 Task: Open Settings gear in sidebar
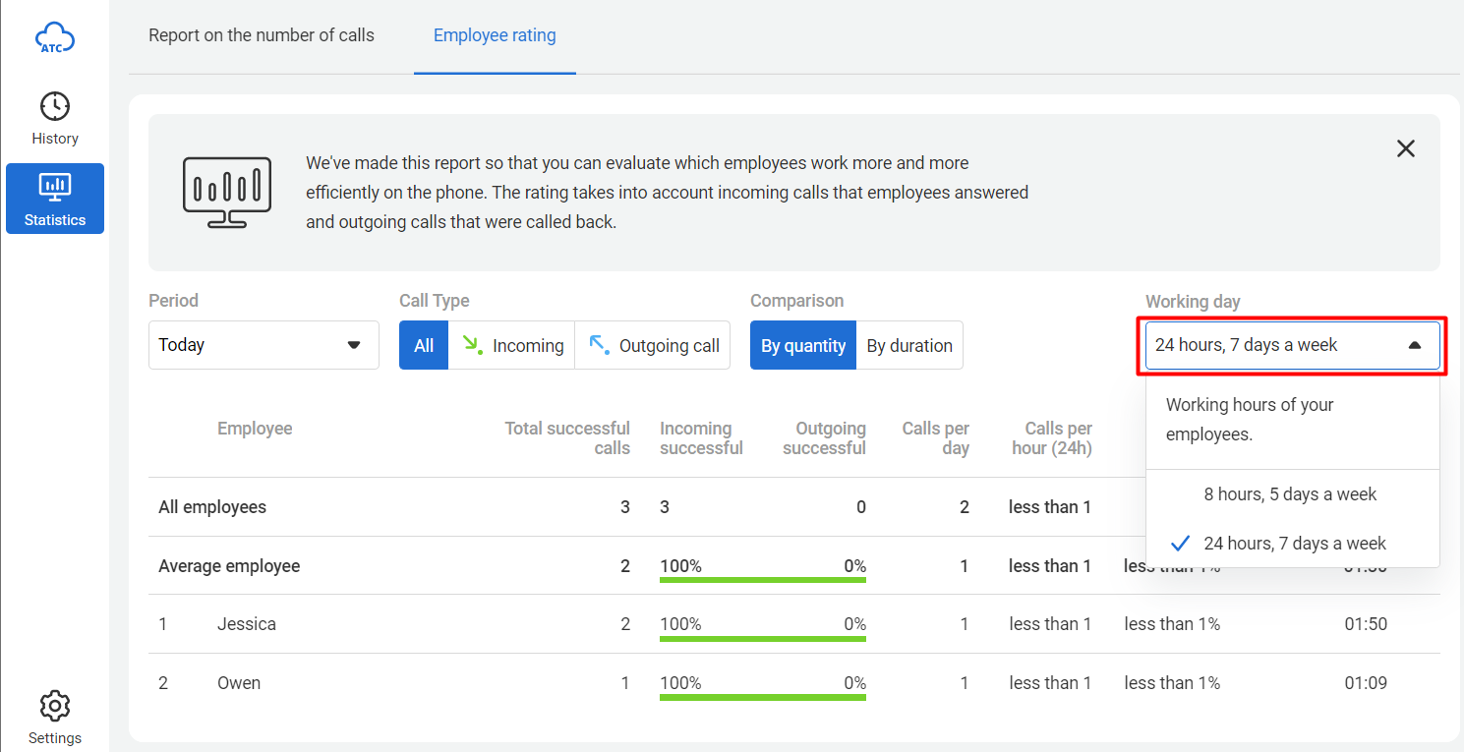[55, 718]
